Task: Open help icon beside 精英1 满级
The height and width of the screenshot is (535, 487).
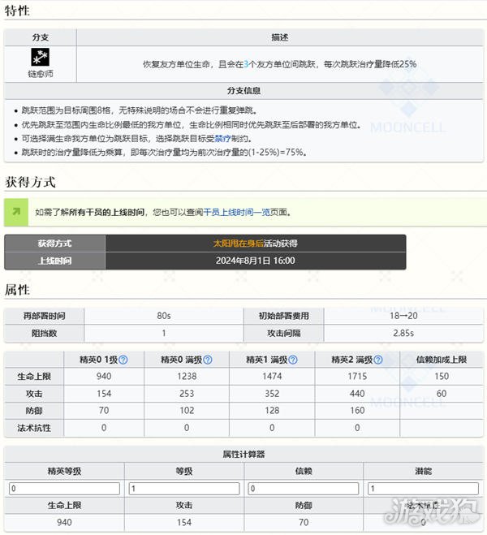Action: click(293, 360)
